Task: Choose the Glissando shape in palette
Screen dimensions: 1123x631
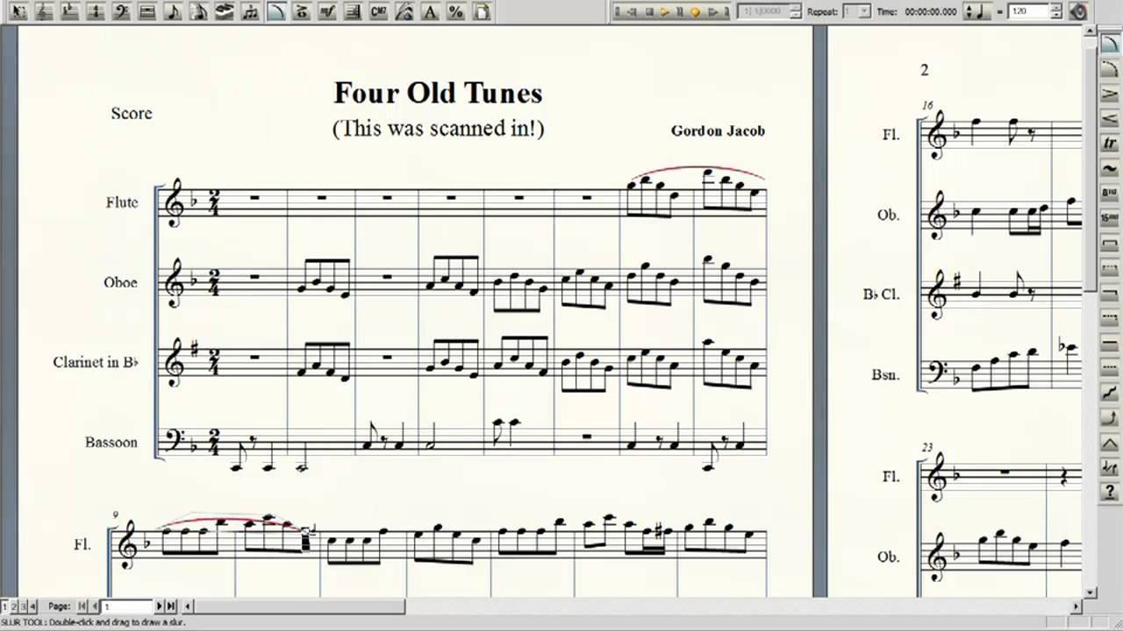Action: pyautogui.click(x=1110, y=392)
